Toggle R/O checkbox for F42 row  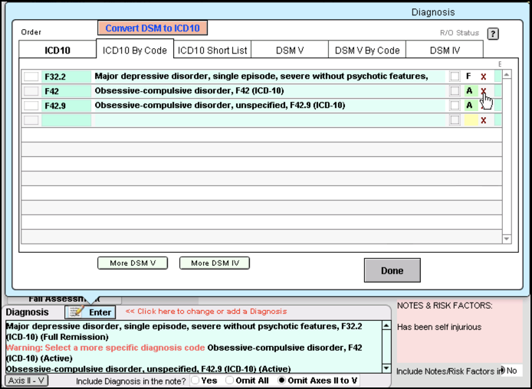(x=455, y=91)
